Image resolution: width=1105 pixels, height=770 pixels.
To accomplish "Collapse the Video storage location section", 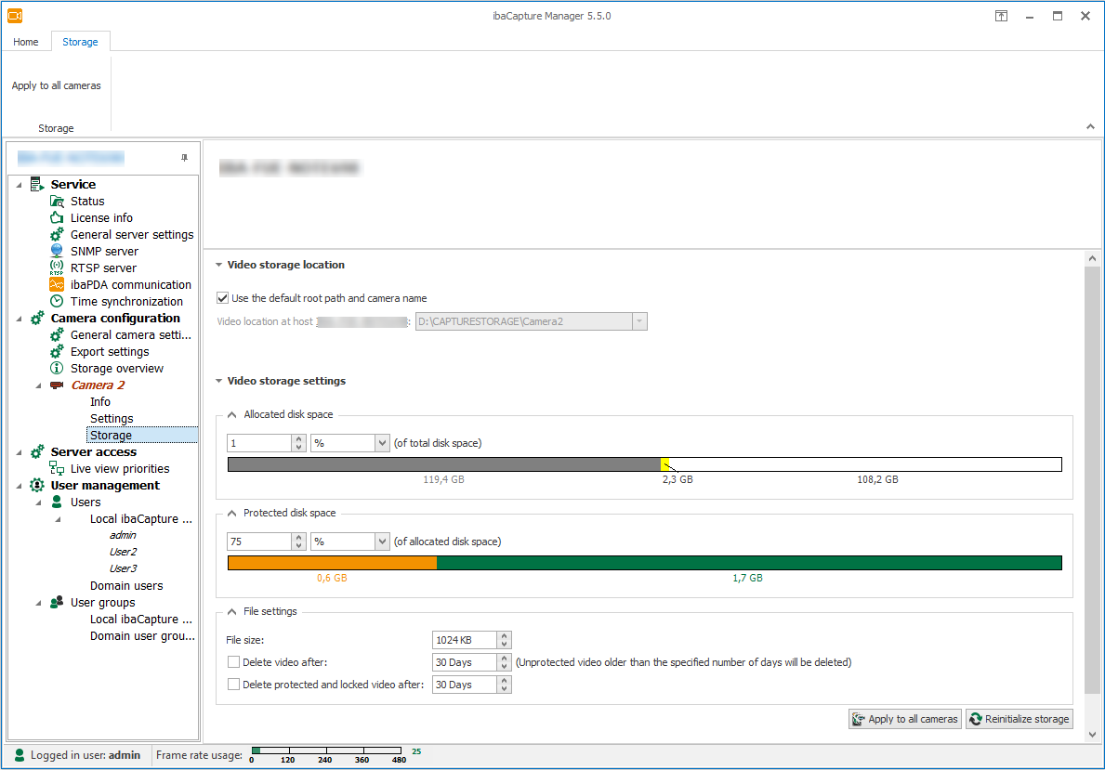I will pos(218,265).
